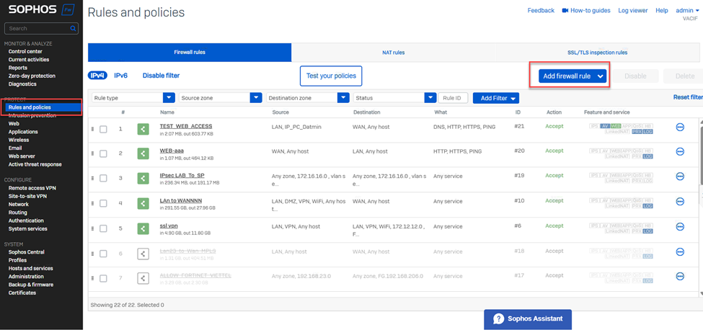
Task: Click disabled rule icon for Lan23 to Wan MPLS
Action: pyautogui.click(x=143, y=253)
